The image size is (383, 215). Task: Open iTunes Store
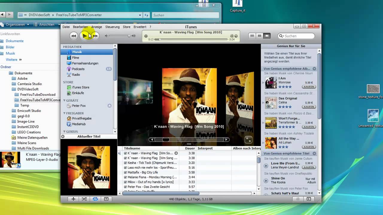(x=80, y=87)
